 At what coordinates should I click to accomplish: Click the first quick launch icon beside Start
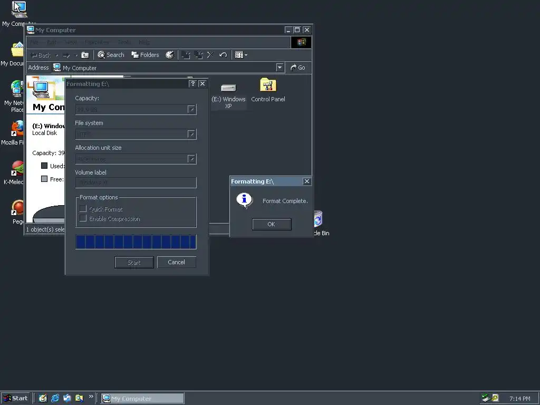[43, 398]
